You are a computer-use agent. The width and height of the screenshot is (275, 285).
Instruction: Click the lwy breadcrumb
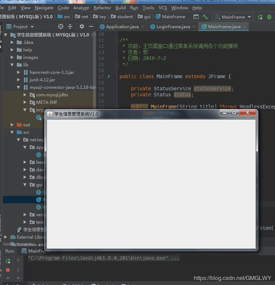[99, 17]
